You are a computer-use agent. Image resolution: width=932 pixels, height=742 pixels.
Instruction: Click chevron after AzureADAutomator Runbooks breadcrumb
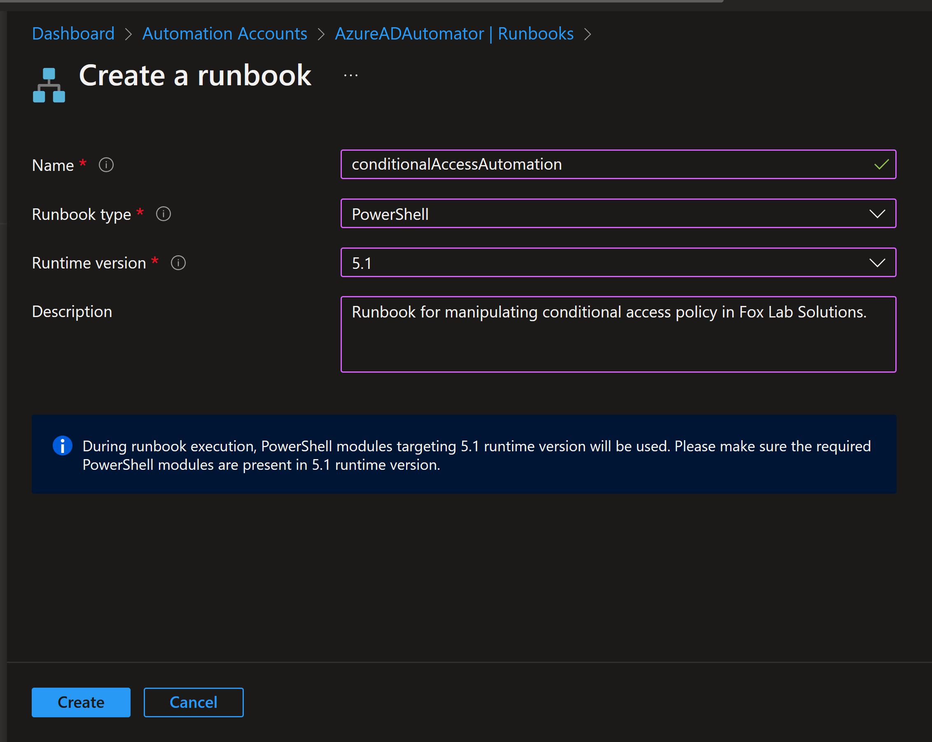(587, 34)
